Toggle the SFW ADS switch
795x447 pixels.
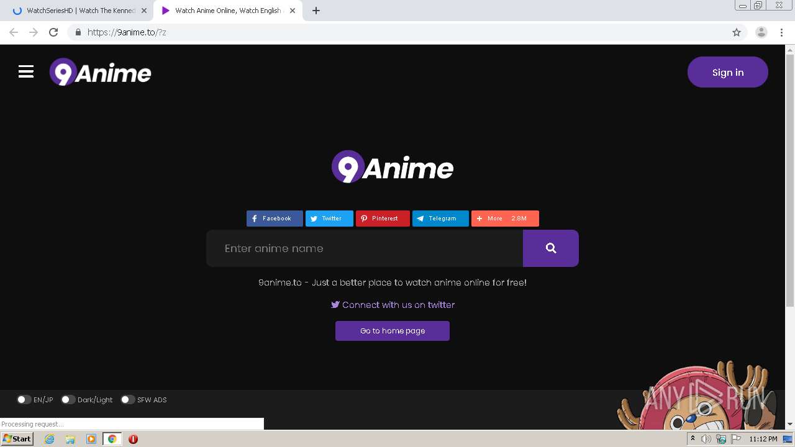[128, 400]
